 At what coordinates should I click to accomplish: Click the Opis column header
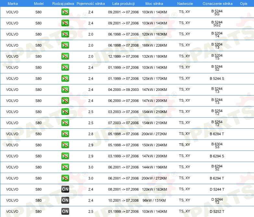point(243,3)
